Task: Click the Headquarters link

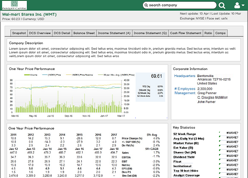Action: 185,76
